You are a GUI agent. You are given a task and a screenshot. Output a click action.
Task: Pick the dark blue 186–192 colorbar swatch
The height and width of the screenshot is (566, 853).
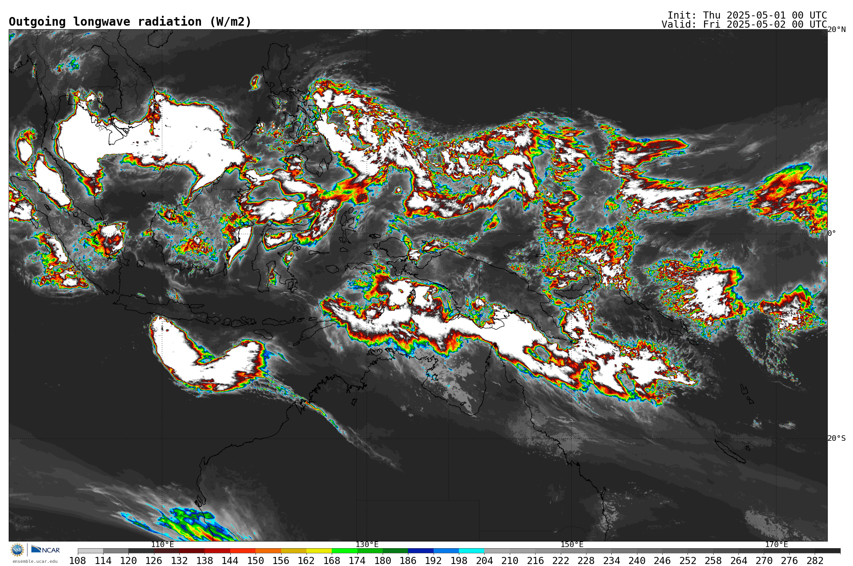[x=421, y=551]
